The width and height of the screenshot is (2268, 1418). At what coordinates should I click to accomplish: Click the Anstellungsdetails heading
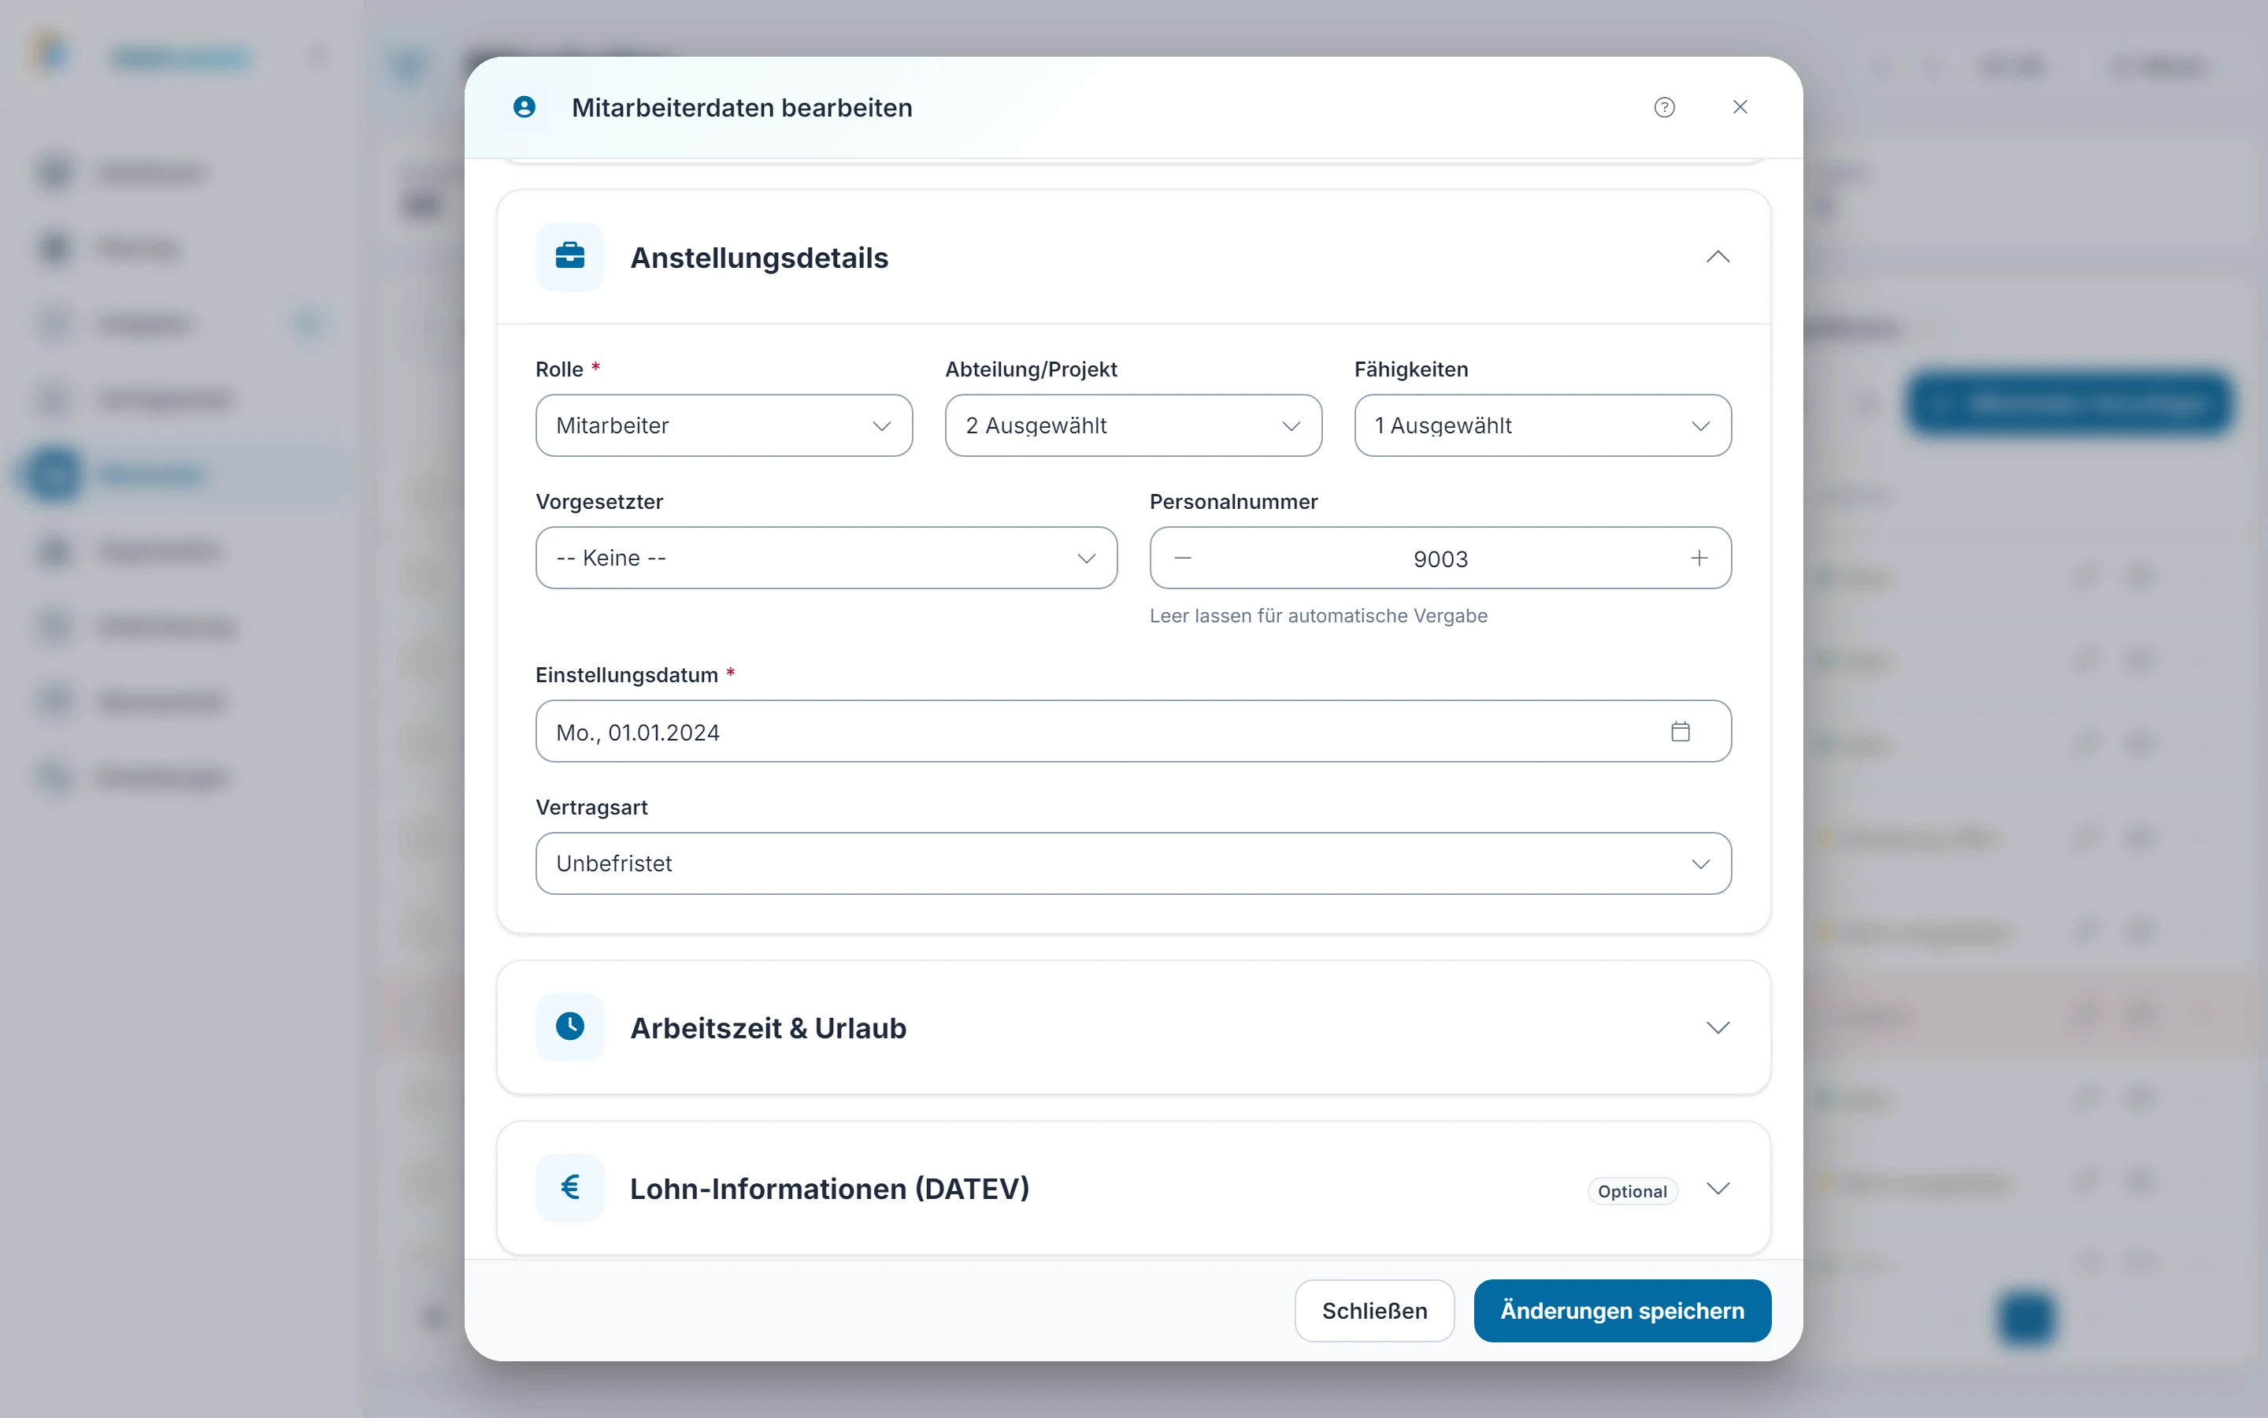point(758,257)
